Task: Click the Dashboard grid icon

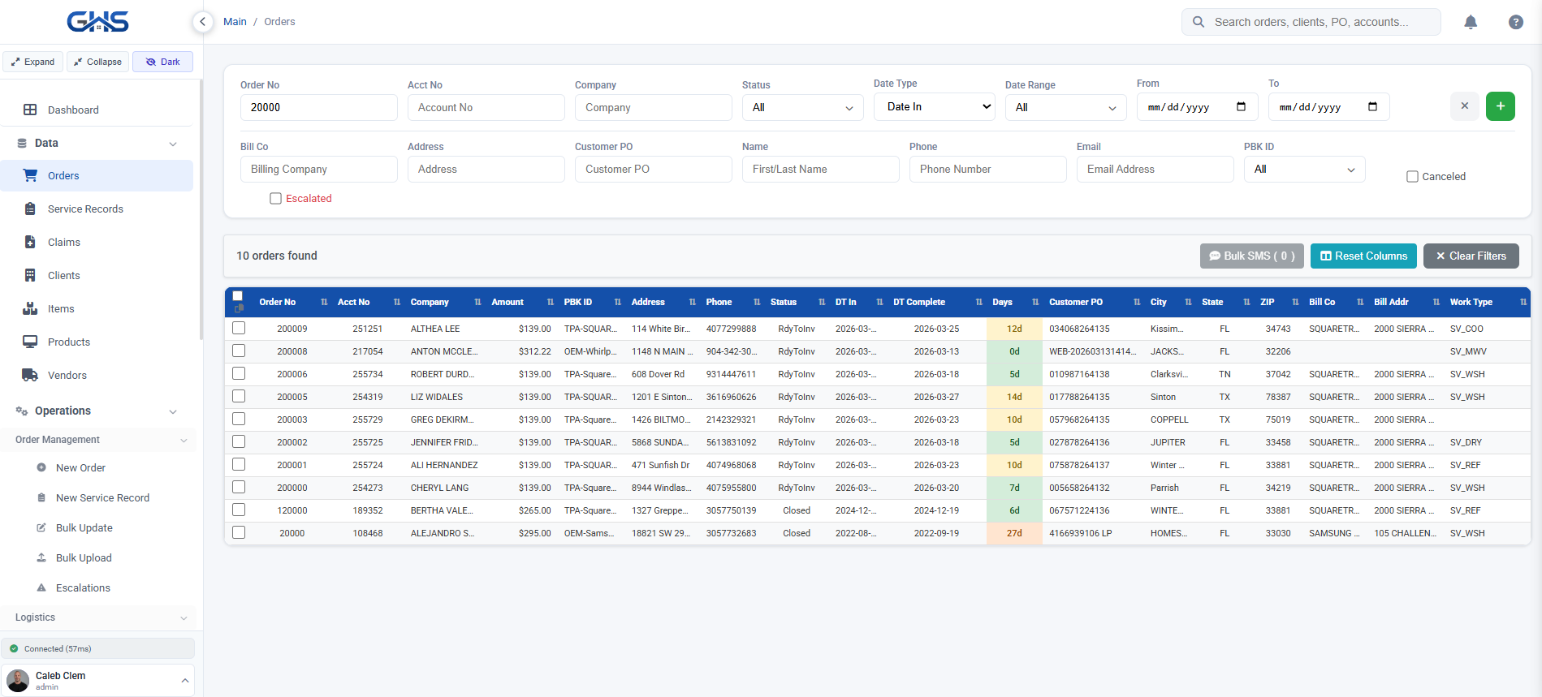Action: [30, 110]
